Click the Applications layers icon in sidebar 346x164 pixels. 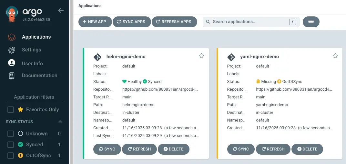[12, 37]
